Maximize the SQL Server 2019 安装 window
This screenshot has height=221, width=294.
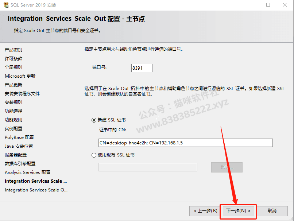pyautogui.click(x=268, y=5)
